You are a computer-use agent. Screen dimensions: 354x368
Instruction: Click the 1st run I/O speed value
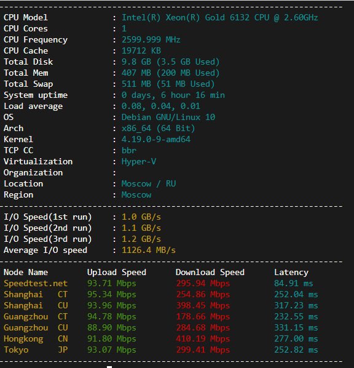(x=141, y=217)
